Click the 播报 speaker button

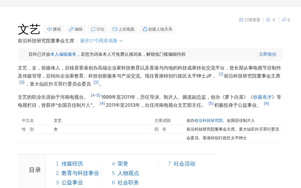coord(54,29)
